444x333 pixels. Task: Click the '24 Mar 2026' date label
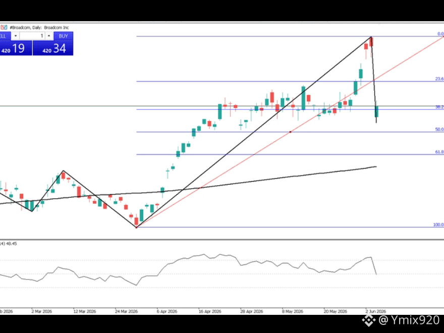point(126,311)
